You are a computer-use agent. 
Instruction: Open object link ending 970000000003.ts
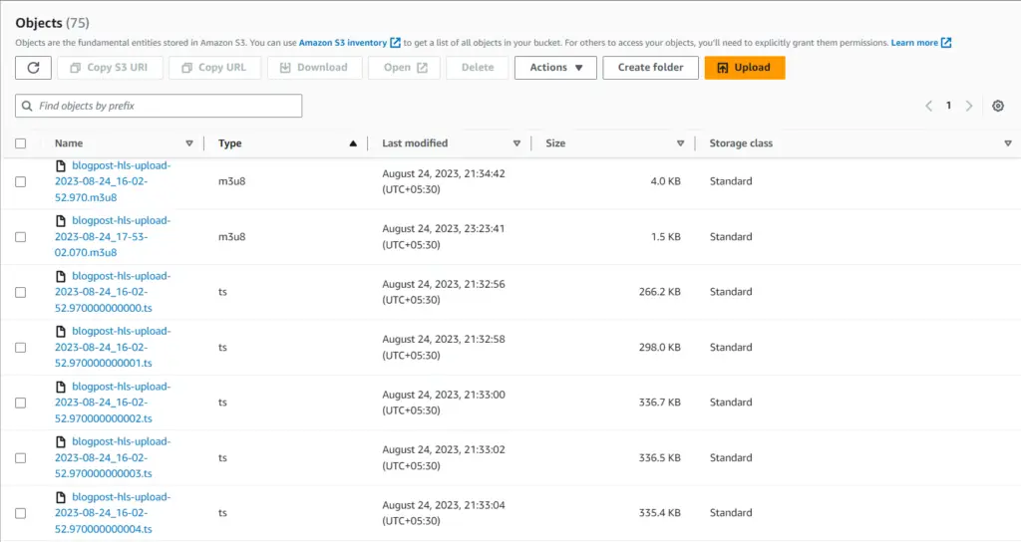coord(113,458)
